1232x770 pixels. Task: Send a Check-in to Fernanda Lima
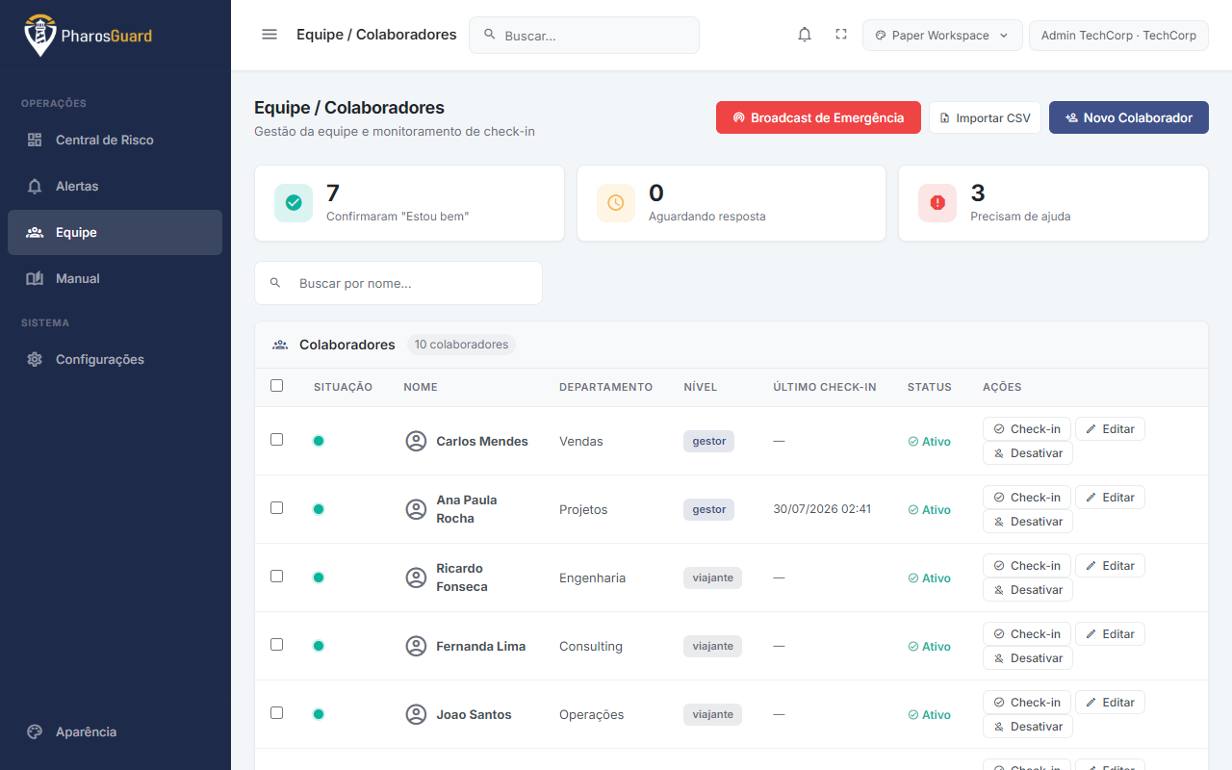click(x=1027, y=634)
